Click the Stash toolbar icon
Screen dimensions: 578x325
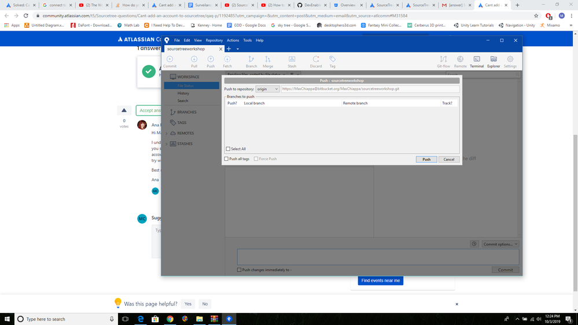click(292, 61)
